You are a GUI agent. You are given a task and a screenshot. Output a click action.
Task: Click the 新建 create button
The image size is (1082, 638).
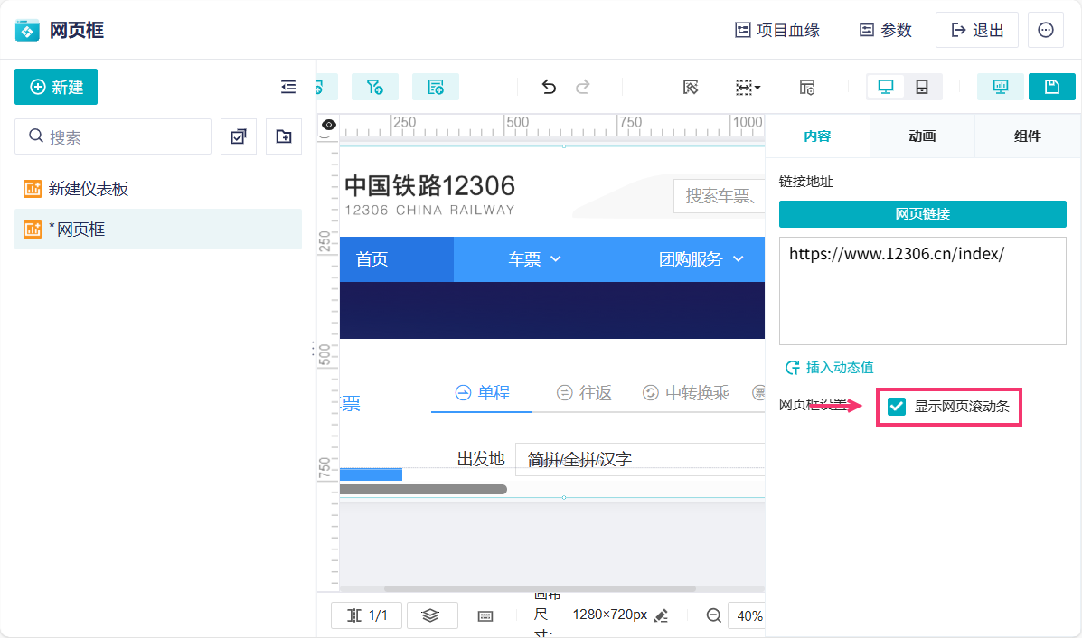click(x=56, y=87)
